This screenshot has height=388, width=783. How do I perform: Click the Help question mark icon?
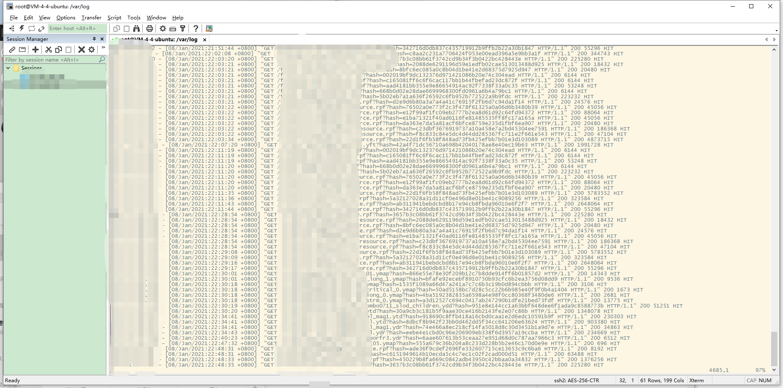[196, 28]
